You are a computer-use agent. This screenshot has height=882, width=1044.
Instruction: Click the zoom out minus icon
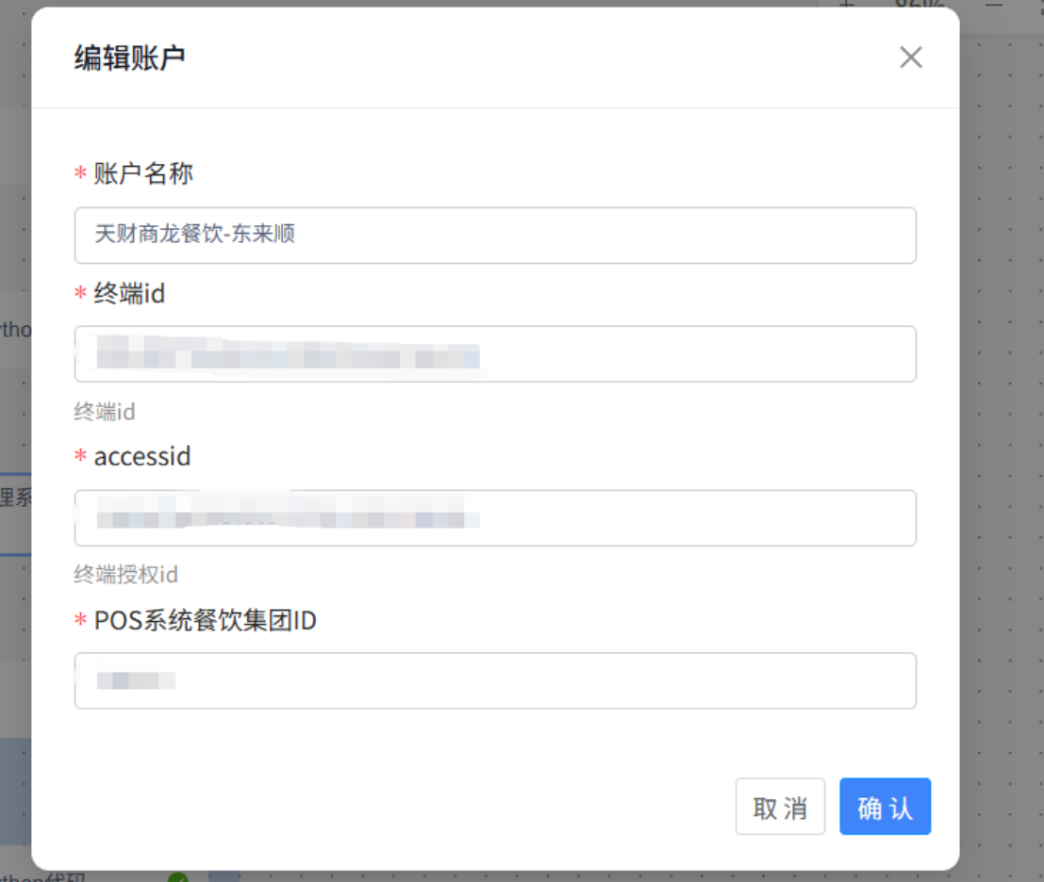tap(994, 4)
